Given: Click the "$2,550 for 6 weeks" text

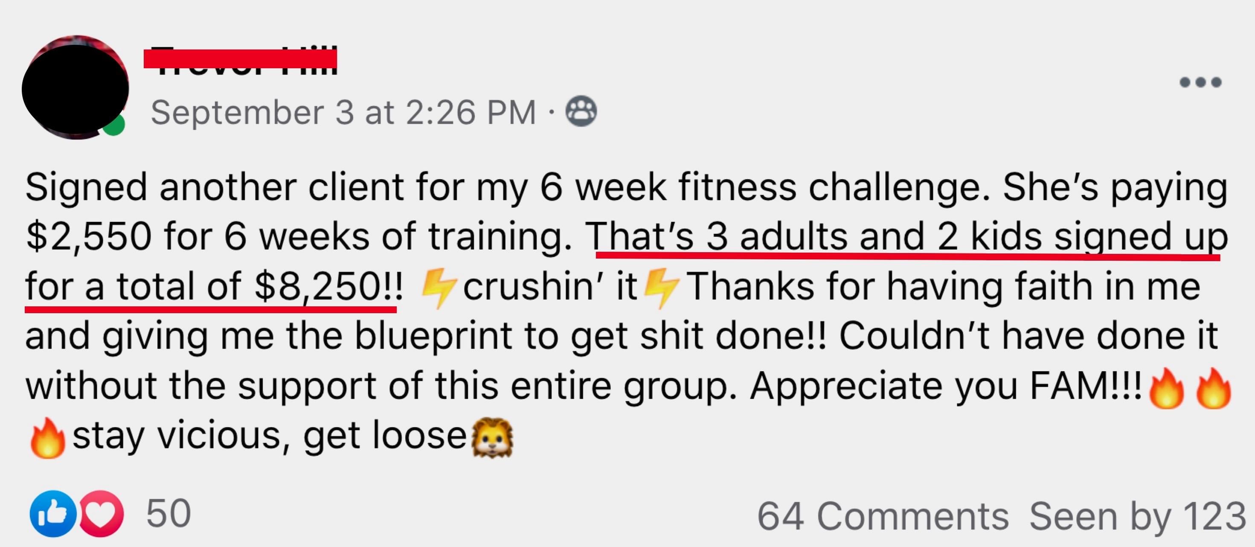Looking at the screenshot, I should point(198,237).
